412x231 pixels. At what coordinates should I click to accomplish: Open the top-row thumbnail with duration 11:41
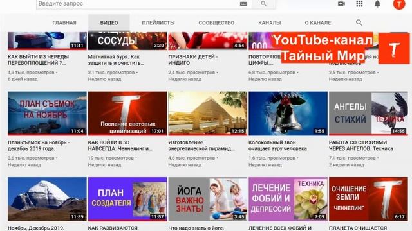[x=47, y=41]
